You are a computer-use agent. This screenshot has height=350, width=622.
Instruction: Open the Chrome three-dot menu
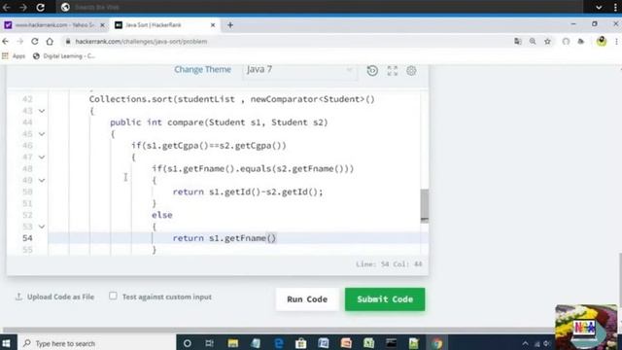[616, 41]
